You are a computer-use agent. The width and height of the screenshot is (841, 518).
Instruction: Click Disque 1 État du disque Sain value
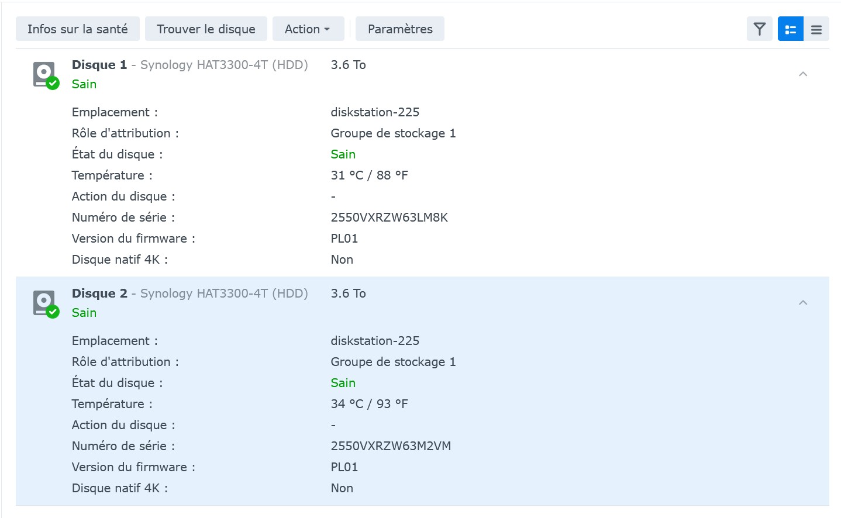343,154
